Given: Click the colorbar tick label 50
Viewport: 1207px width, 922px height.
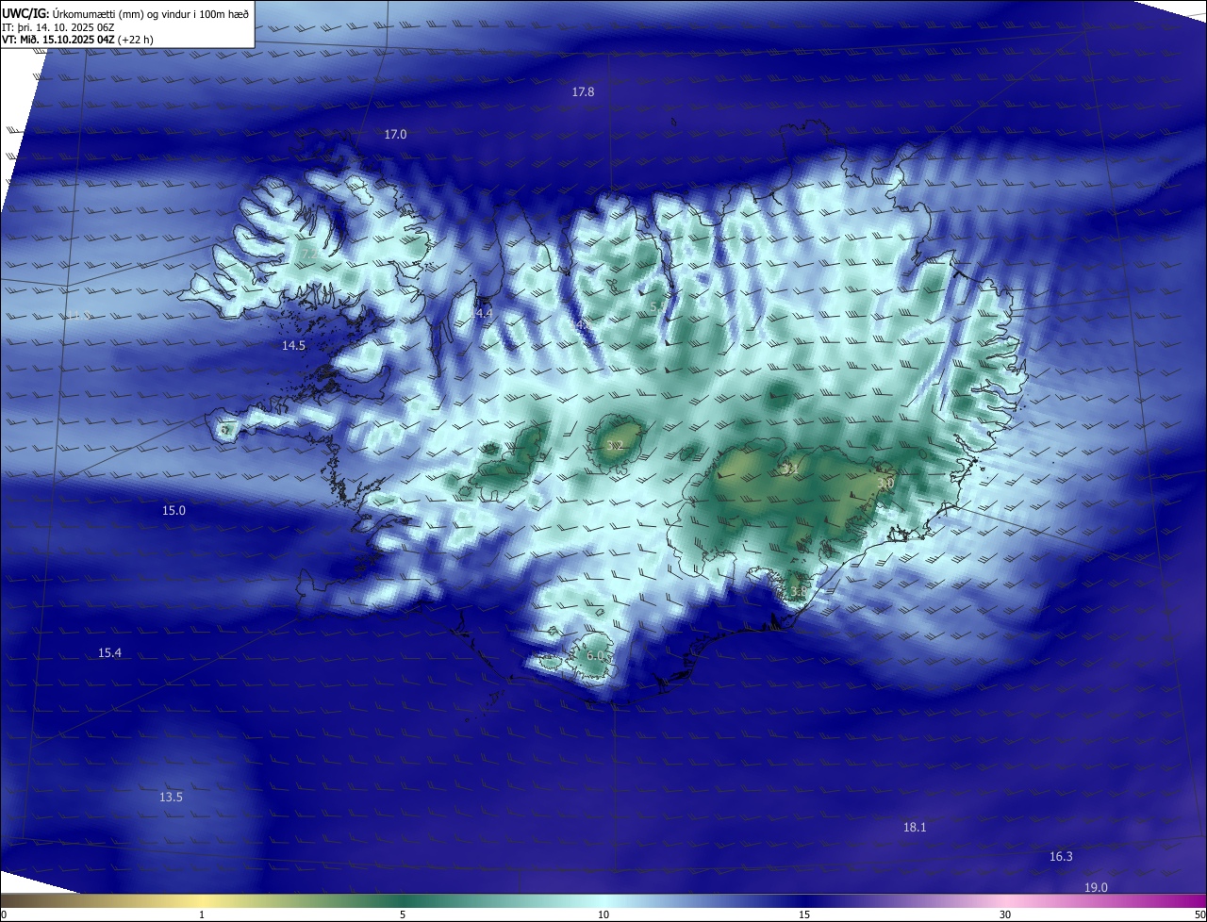Looking at the screenshot, I should click(x=1199, y=914).
